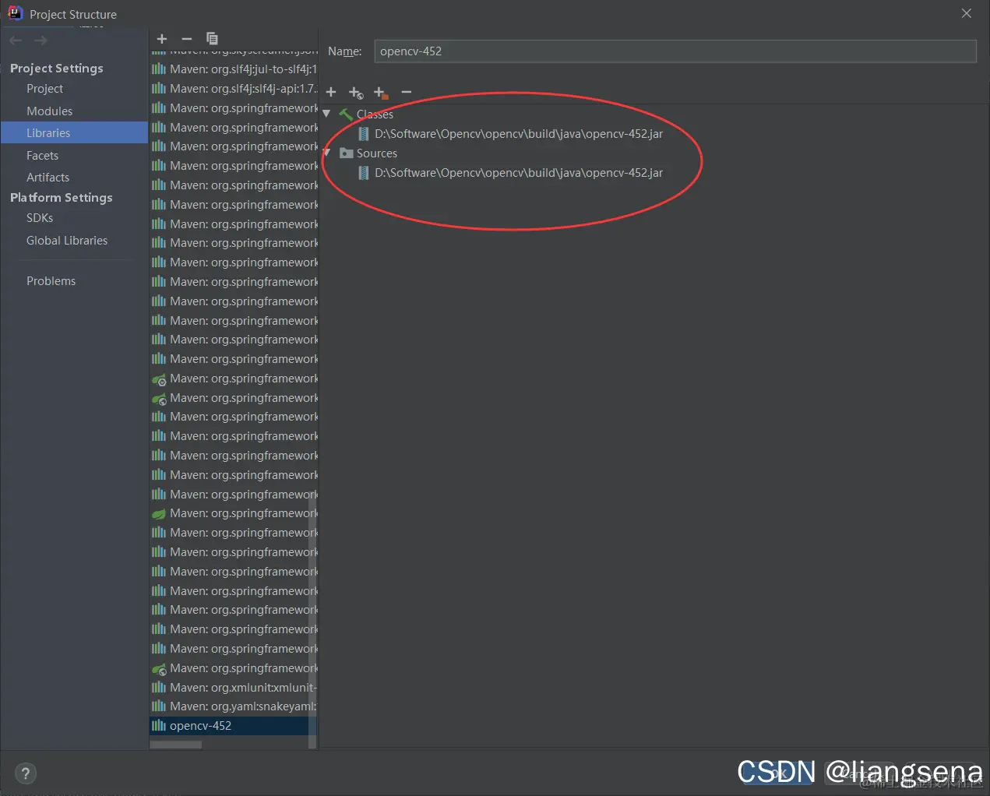
Task: Close the Project Structure dialog
Action: (967, 13)
